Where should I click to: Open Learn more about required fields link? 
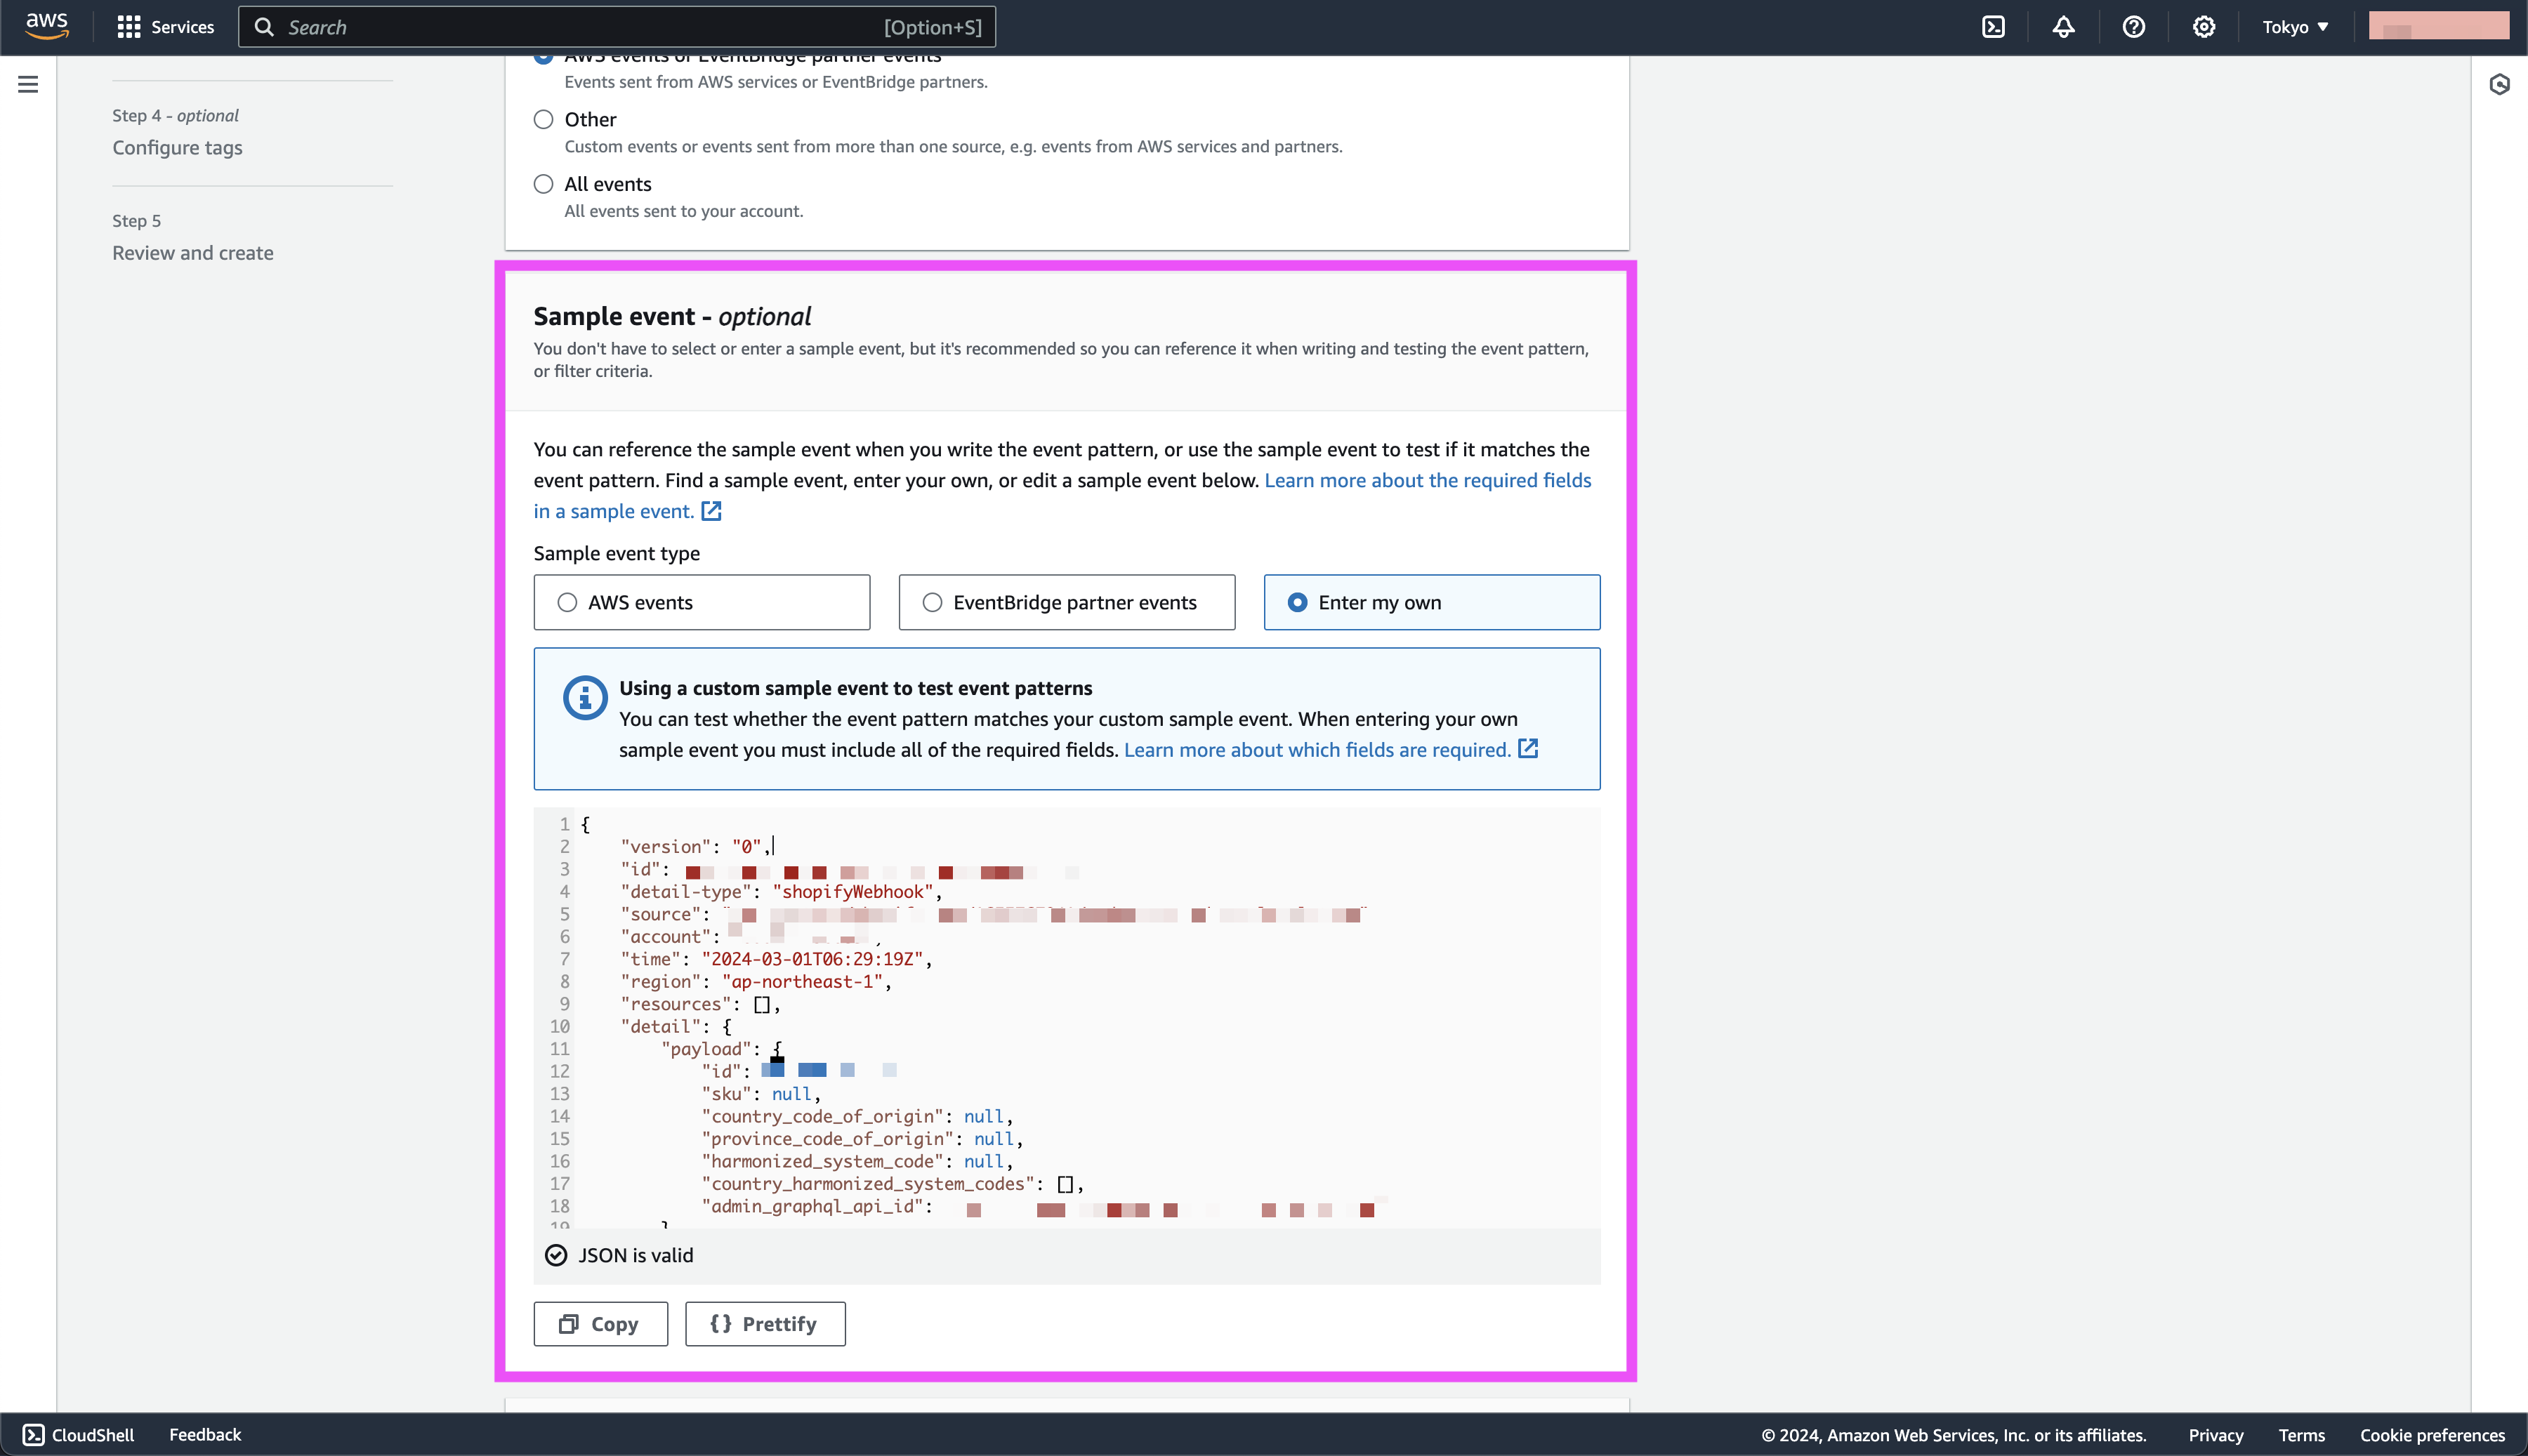click(x=1427, y=480)
